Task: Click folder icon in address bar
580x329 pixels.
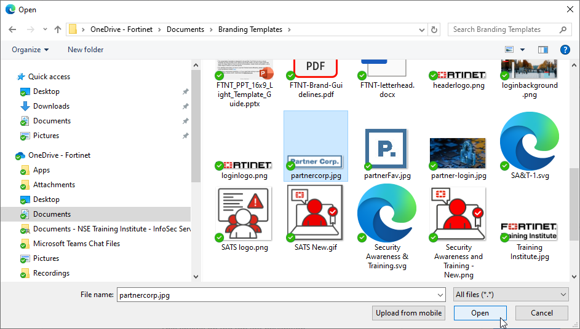Action: (x=73, y=29)
